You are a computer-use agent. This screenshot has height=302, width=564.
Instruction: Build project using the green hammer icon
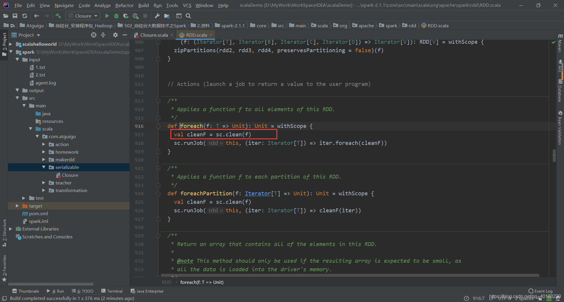(x=58, y=16)
